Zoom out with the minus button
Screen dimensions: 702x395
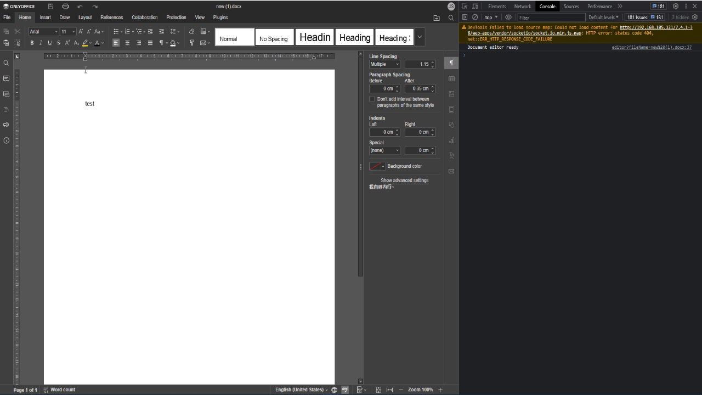pyautogui.click(x=401, y=390)
